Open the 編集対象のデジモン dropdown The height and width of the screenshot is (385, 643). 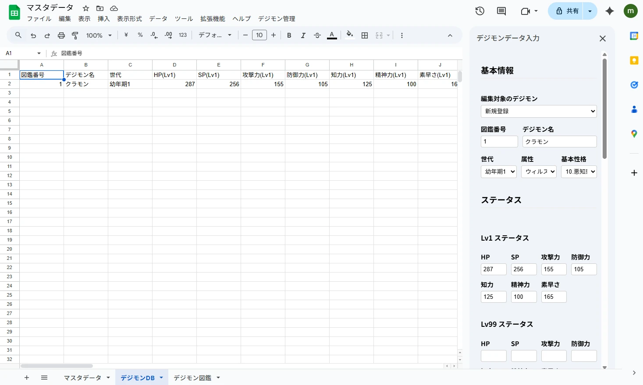539,111
